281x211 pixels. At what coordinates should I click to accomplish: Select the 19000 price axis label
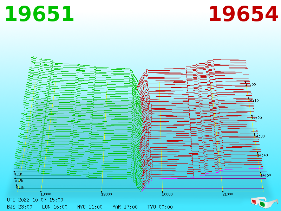pyautogui.click(x=106, y=194)
